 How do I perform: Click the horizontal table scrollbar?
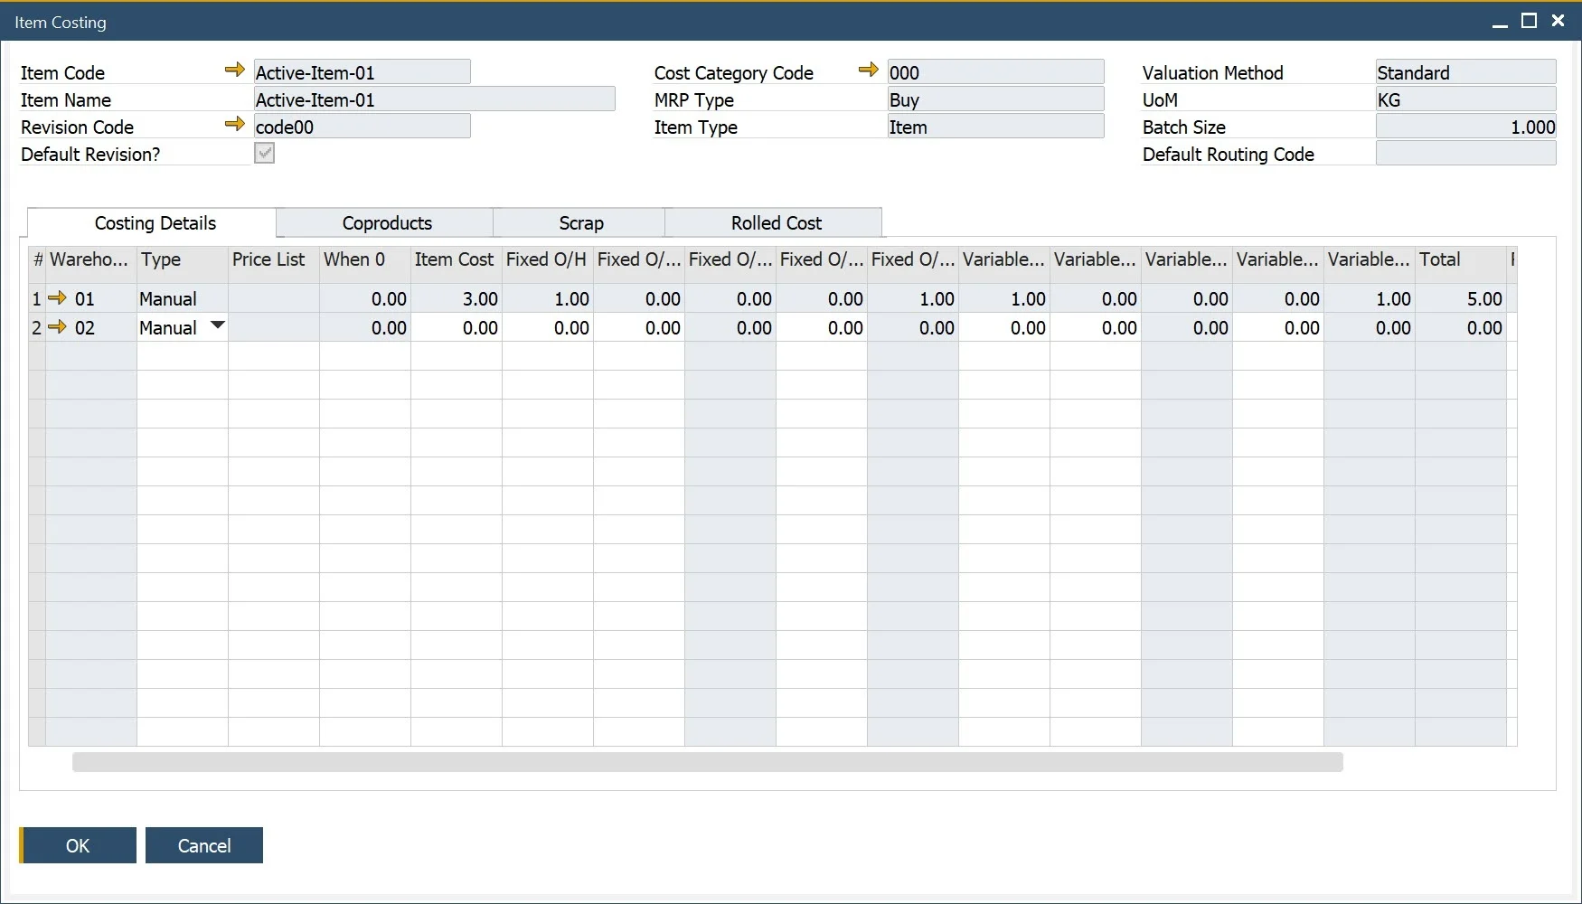[x=710, y=763]
